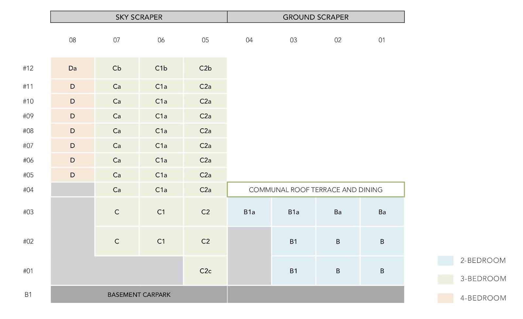
Task: Click the Da unit on level #12
Action: 73,68
